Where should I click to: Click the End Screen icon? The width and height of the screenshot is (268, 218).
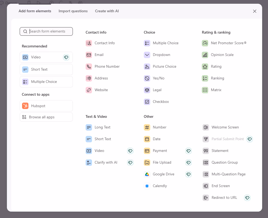tap(206, 186)
